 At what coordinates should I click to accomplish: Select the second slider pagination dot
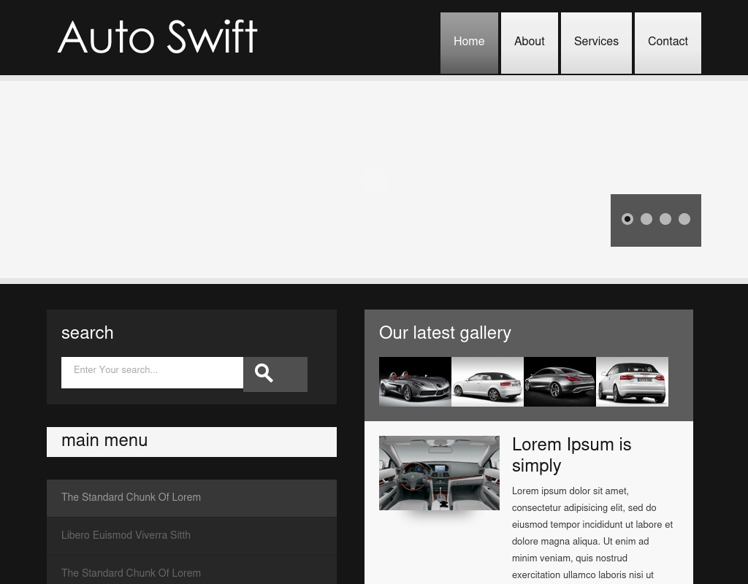pyautogui.click(x=646, y=219)
